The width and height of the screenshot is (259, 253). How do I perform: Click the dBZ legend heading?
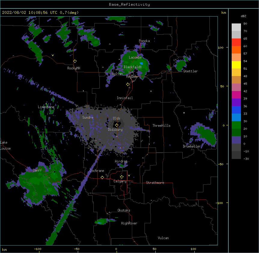[x=243, y=16]
